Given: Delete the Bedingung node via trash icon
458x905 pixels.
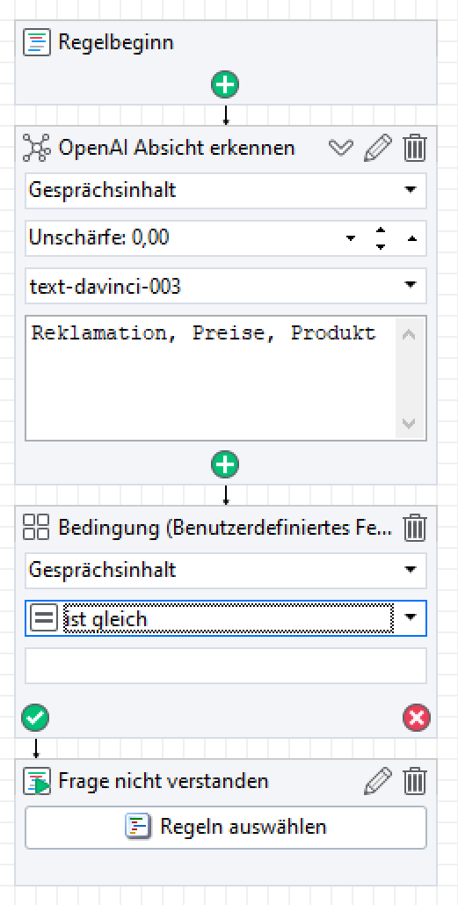Looking at the screenshot, I should [414, 528].
